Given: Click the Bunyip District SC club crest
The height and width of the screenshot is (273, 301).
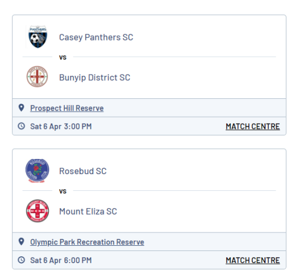Looking at the screenshot, I should pos(37,76).
